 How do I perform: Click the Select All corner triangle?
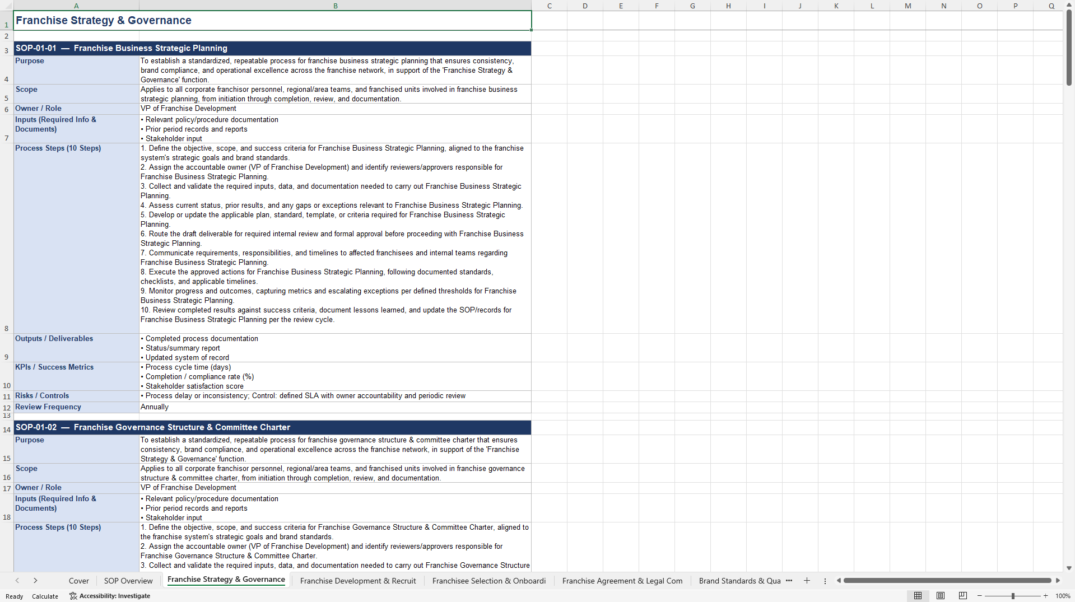(7, 6)
